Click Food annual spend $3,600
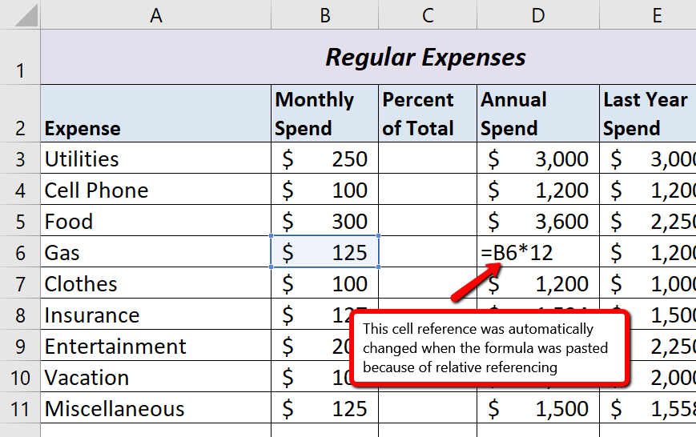 538,220
